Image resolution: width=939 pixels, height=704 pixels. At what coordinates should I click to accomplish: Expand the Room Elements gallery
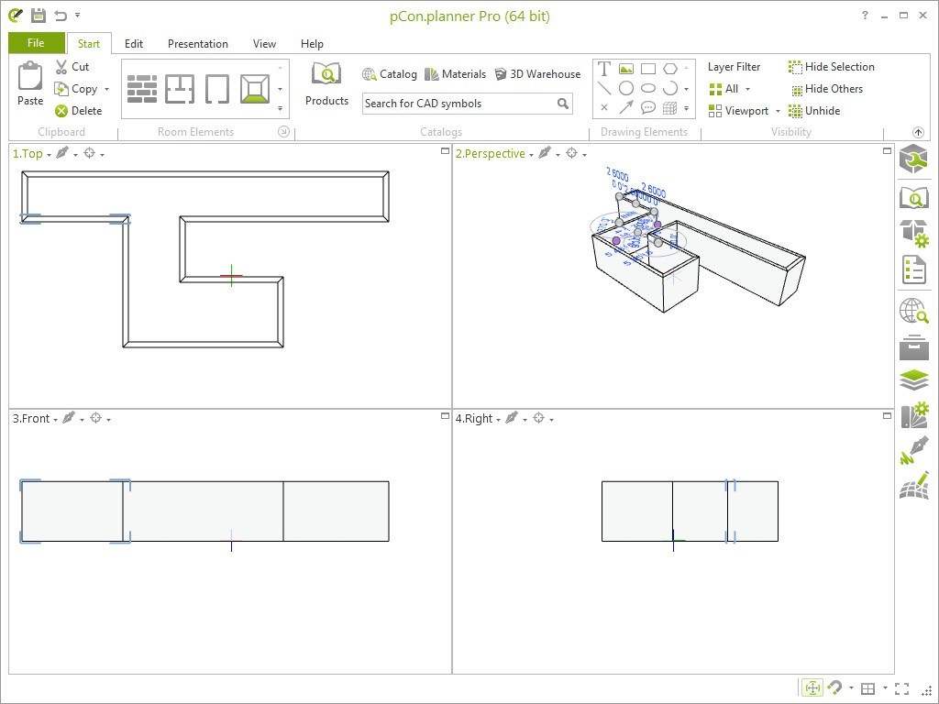(x=280, y=108)
